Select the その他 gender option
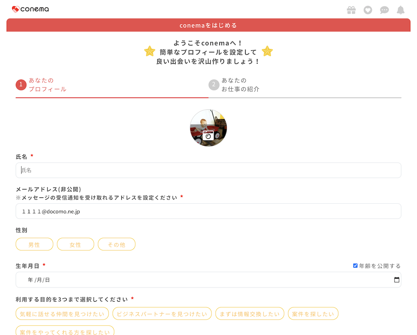 point(117,244)
